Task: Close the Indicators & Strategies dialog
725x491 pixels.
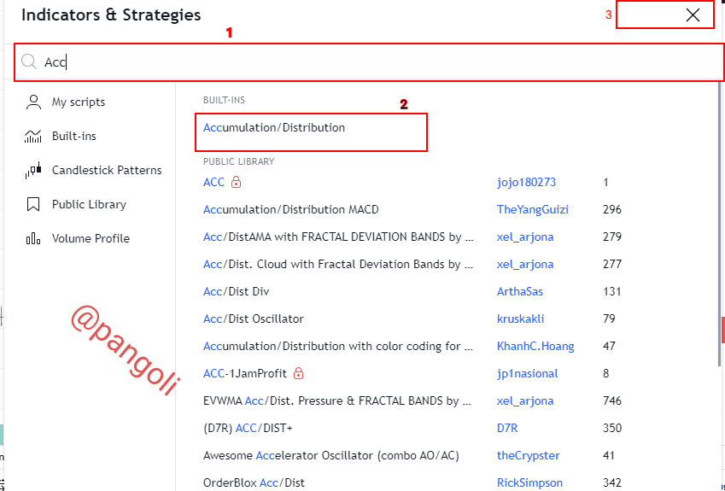Action: click(693, 15)
